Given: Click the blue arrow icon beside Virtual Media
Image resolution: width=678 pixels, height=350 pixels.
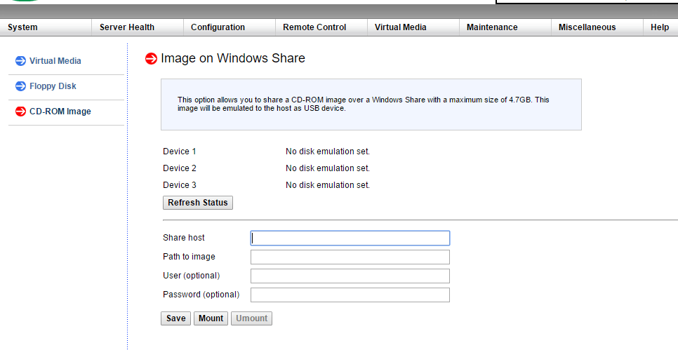Looking at the screenshot, I should [x=20, y=61].
